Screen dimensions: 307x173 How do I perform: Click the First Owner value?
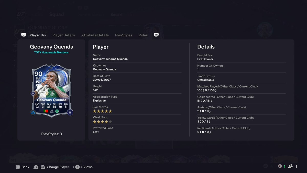coord(205,59)
